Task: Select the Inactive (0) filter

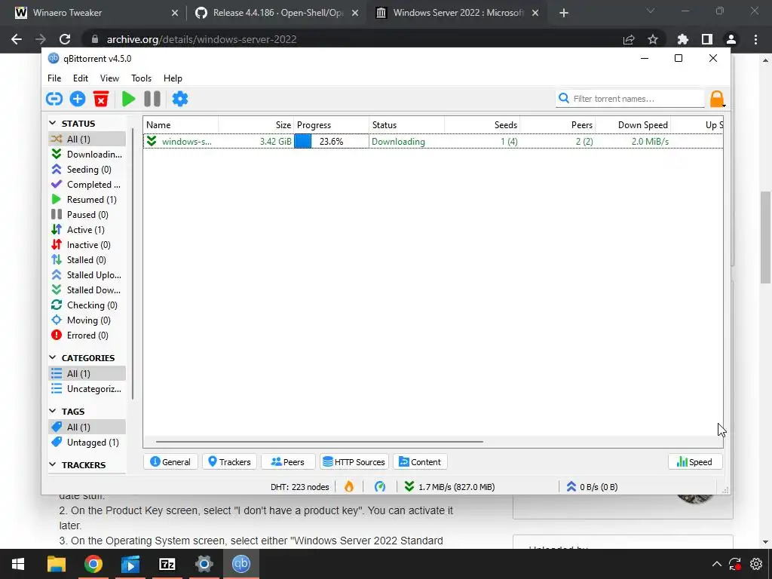Action: click(87, 245)
